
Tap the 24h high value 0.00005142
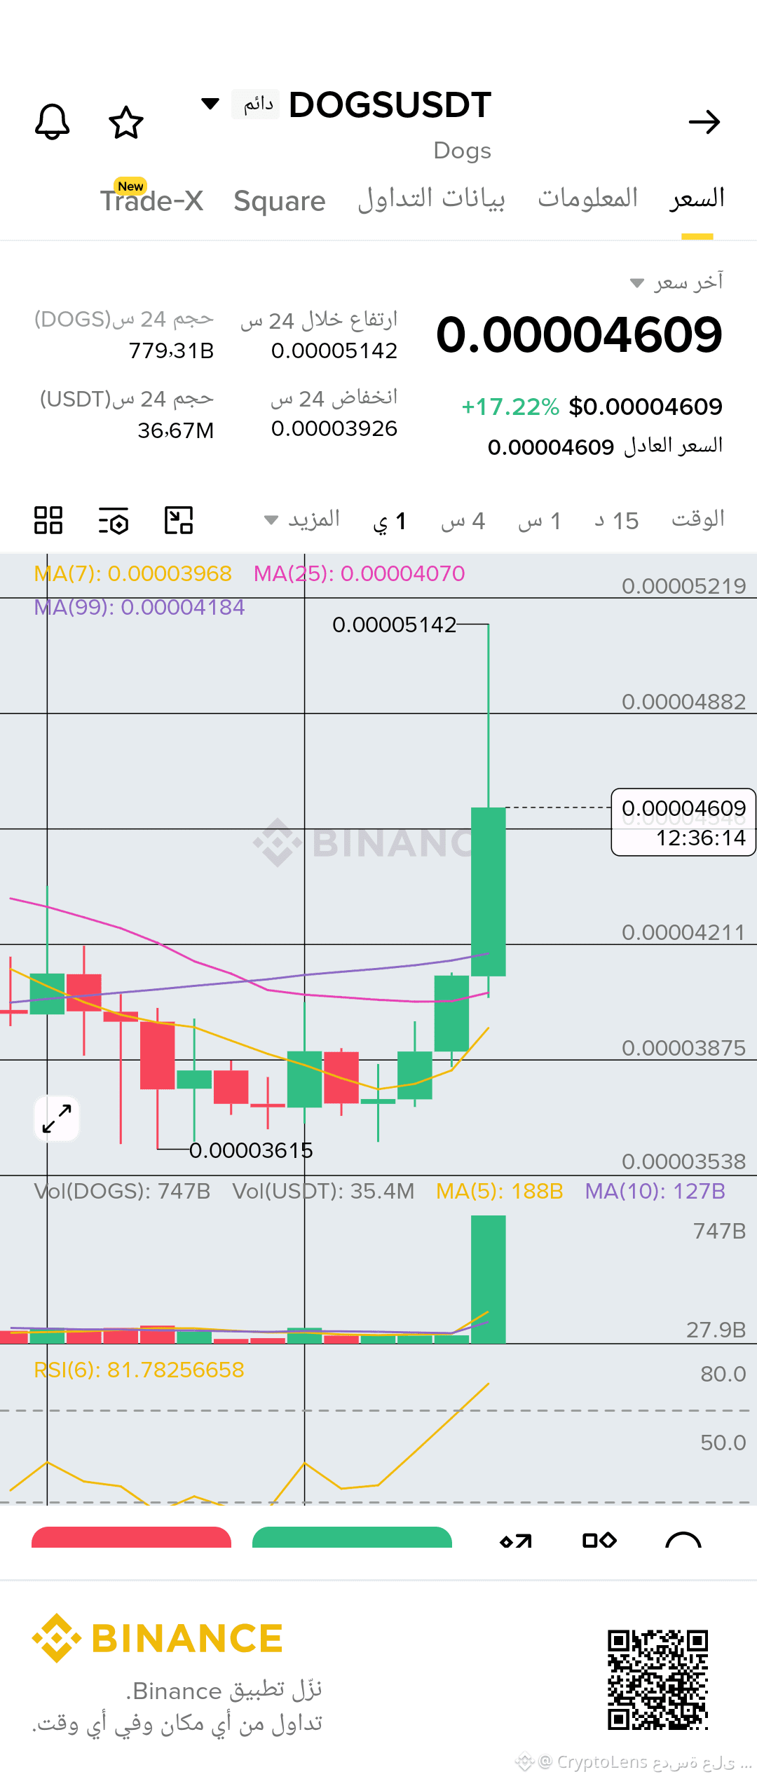334,350
